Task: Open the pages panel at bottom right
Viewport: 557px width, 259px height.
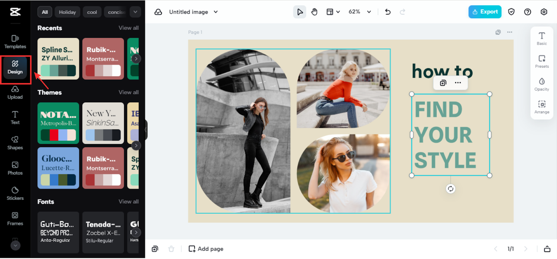Action: click(547, 249)
